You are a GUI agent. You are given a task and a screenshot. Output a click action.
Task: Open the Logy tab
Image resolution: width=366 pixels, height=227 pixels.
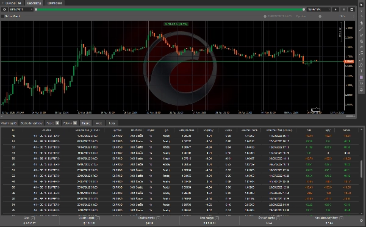112,123
